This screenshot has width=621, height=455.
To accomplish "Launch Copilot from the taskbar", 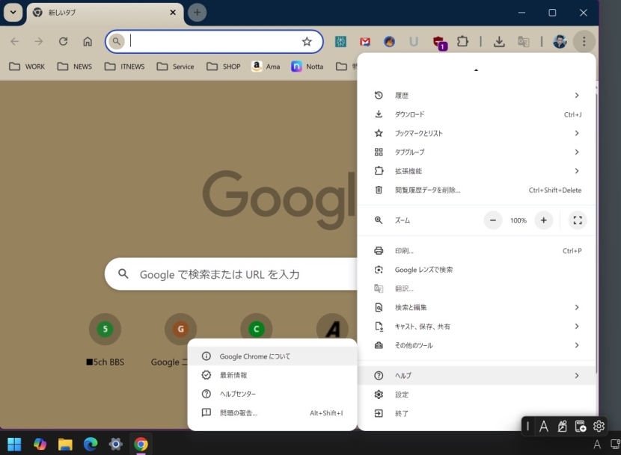I will [40, 445].
